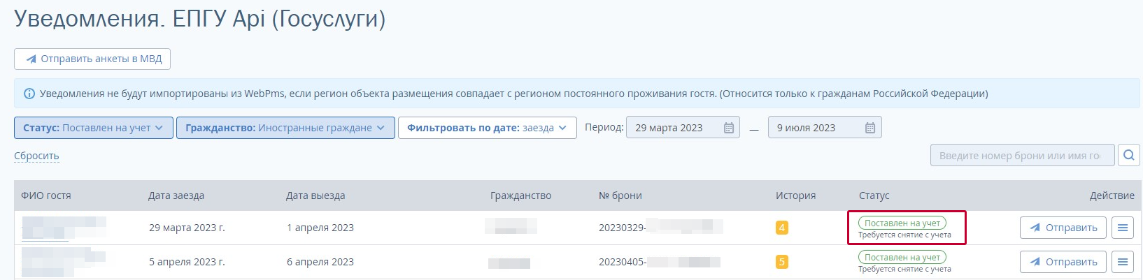
Task: Click the Статус column header
Action: (x=874, y=196)
